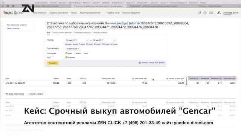This screenshot has width=241, height=135.
Task: Open Создать кампанию in top navigation
Action: click(x=59, y=13)
